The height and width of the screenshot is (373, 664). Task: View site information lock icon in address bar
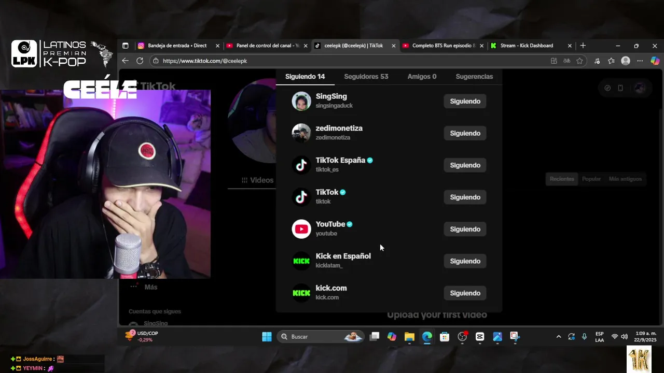(156, 61)
